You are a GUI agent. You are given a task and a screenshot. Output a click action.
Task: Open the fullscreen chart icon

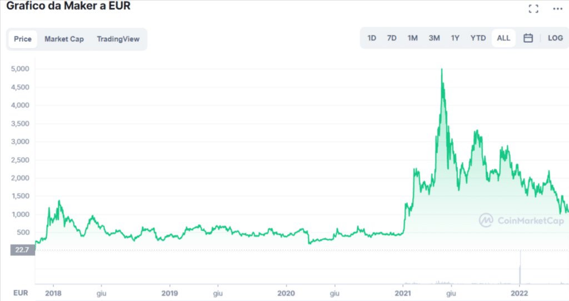(533, 9)
